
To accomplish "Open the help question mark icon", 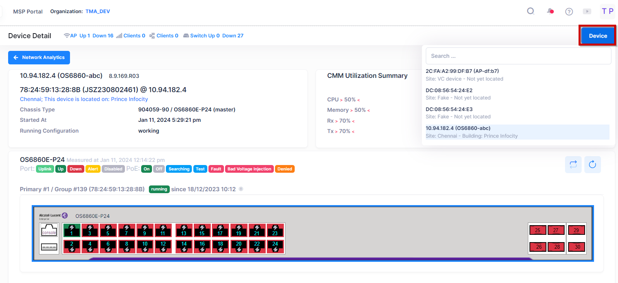I will 569,12.
